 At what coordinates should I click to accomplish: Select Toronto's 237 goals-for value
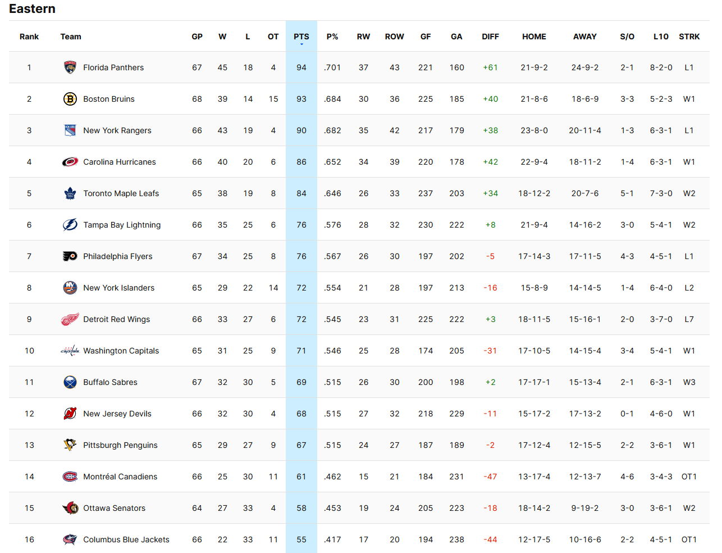(426, 193)
